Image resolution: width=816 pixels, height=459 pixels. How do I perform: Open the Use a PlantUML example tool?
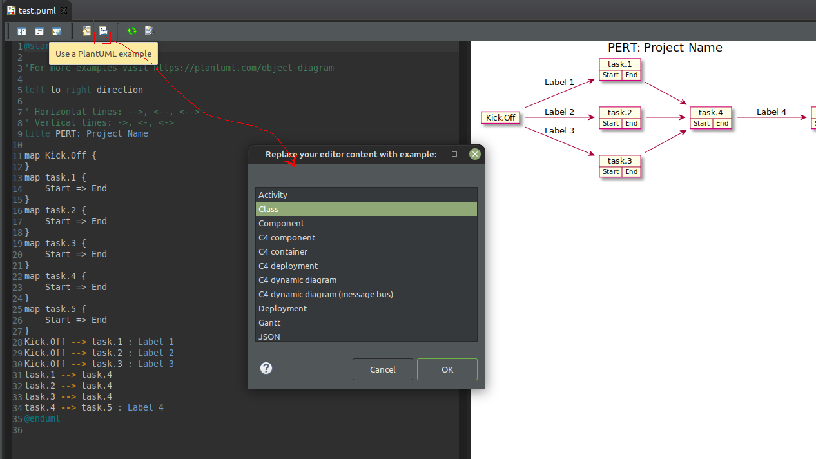[102, 30]
